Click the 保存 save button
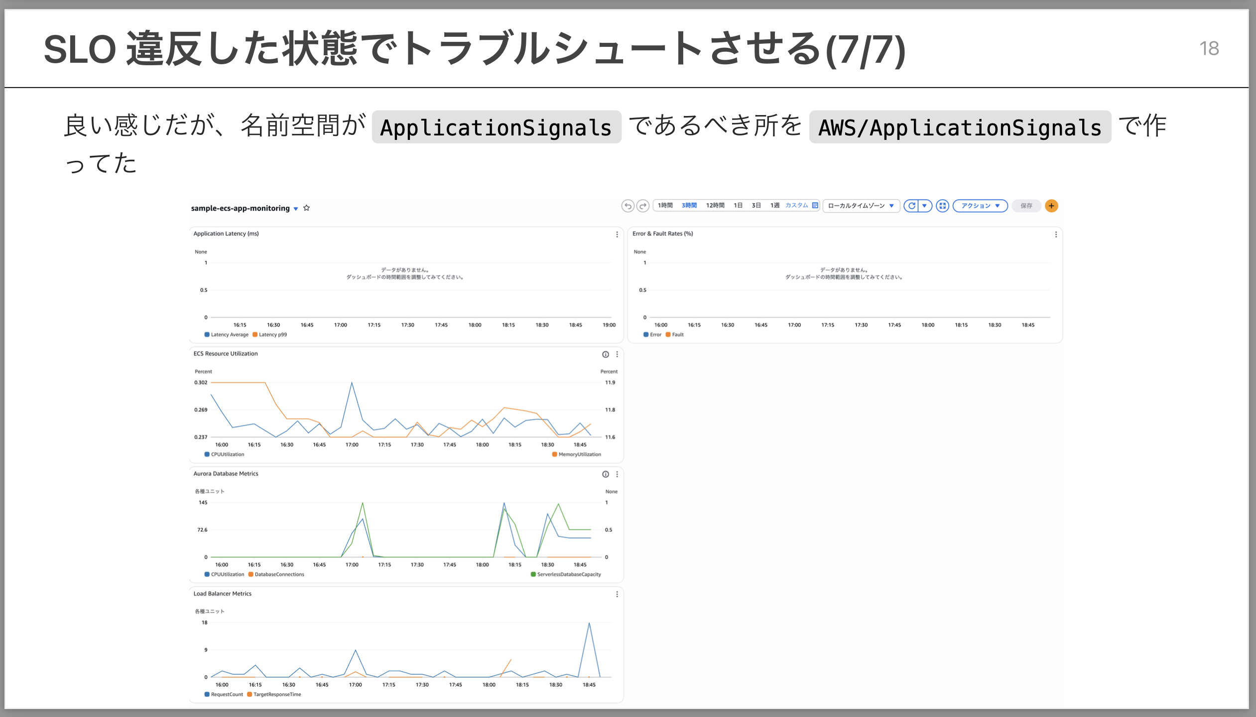The width and height of the screenshot is (1256, 717). tap(1026, 206)
